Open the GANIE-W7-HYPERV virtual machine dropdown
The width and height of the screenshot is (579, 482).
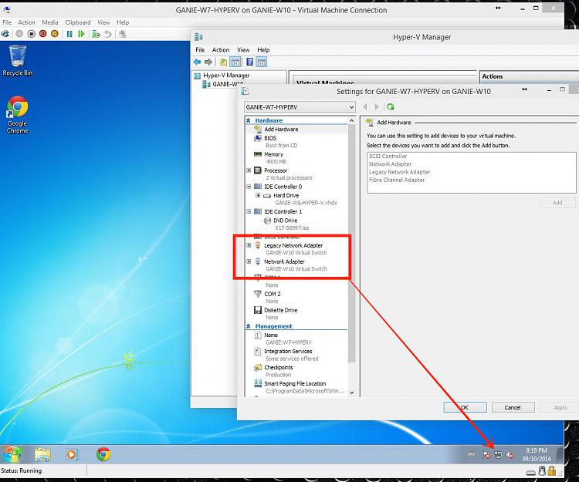300,107
